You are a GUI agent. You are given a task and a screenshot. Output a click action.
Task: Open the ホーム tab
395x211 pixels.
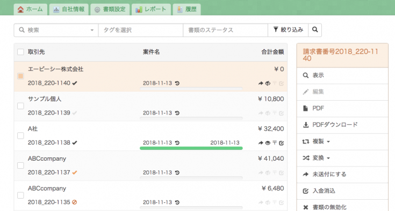(30, 10)
